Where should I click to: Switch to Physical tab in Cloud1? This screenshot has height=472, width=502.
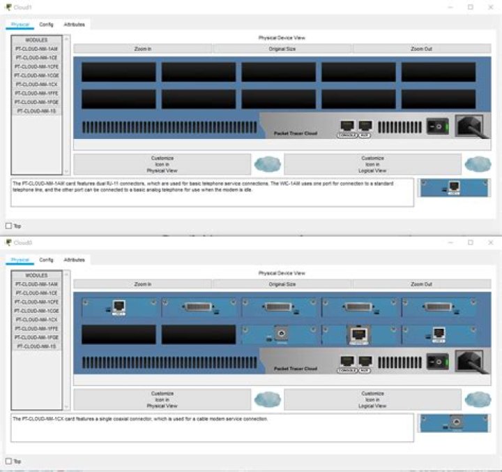20,24
